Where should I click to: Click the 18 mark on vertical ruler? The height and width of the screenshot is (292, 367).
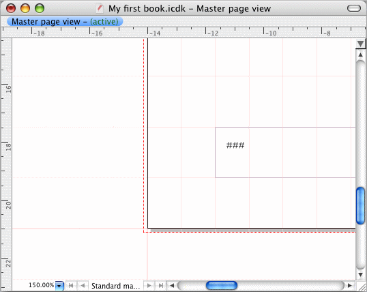click(8, 147)
